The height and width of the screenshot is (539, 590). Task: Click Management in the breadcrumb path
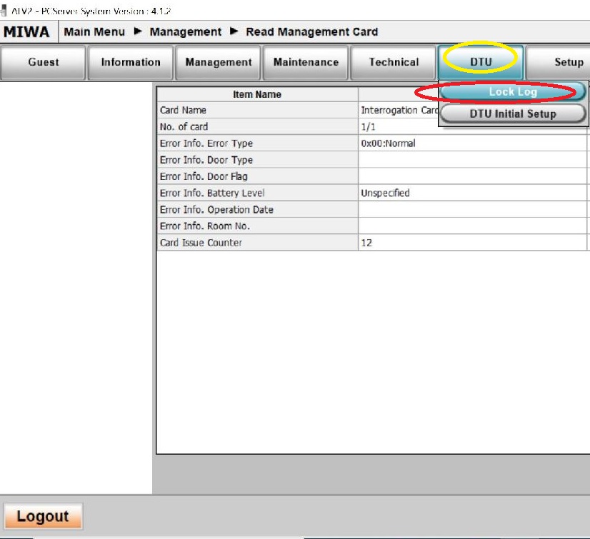pos(186,32)
